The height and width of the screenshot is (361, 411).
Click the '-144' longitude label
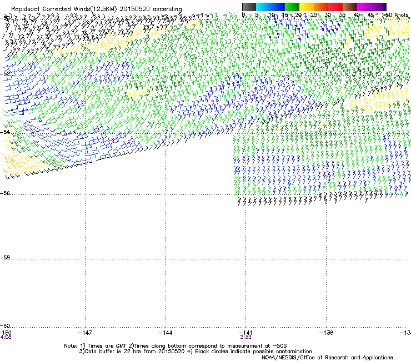[x=166, y=333]
